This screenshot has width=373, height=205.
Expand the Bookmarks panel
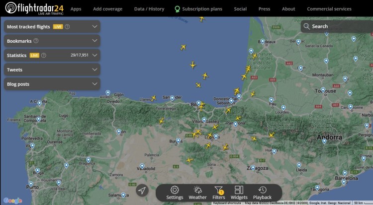click(x=94, y=41)
